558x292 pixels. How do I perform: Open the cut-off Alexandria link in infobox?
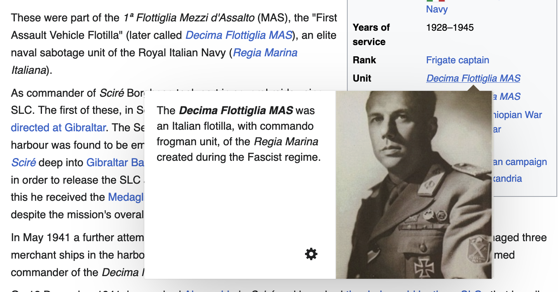point(507,179)
